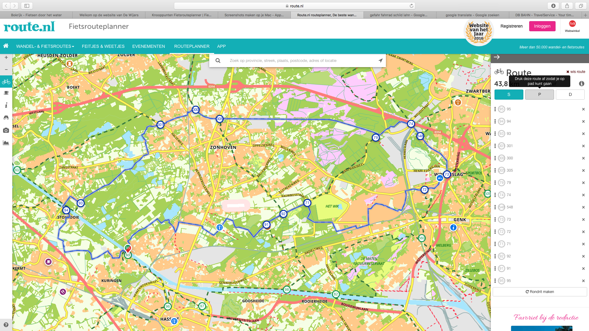The width and height of the screenshot is (589, 331).
Task: Open the Routeplanner menu item
Action: [x=192, y=46]
